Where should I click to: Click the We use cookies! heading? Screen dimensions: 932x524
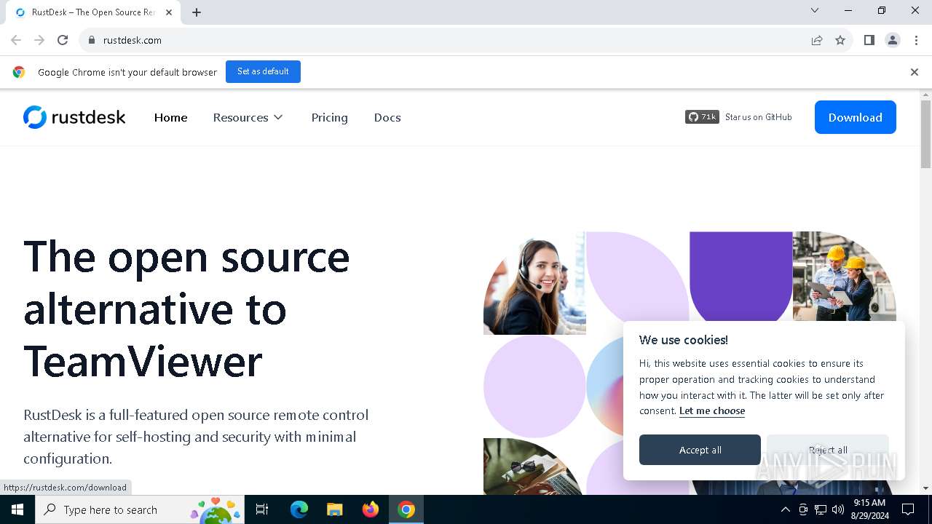683,340
